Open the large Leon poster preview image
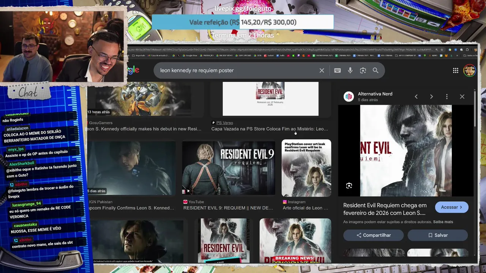Screen dimensions: 486x273 pyautogui.click(x=406, y=151)
